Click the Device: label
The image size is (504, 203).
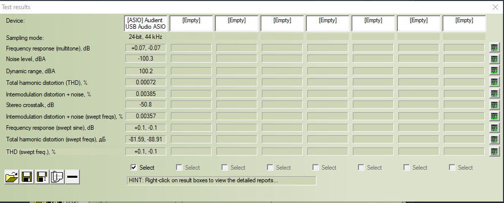pyautogui.click(x=16, y=21)
